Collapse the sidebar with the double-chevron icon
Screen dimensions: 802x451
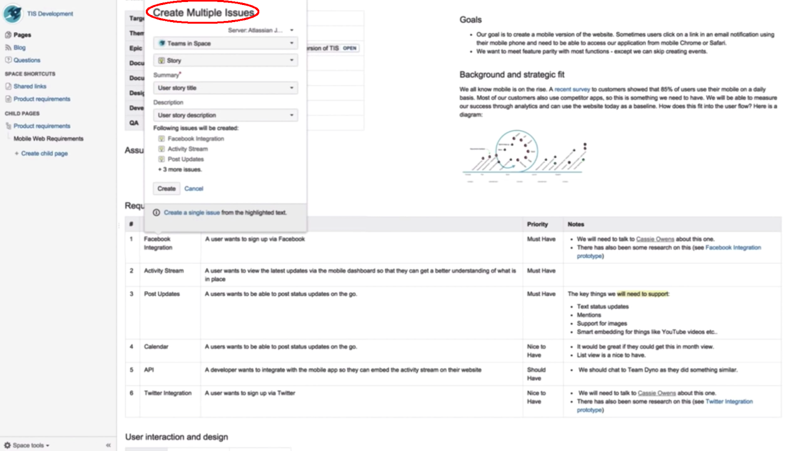point(108,445)
